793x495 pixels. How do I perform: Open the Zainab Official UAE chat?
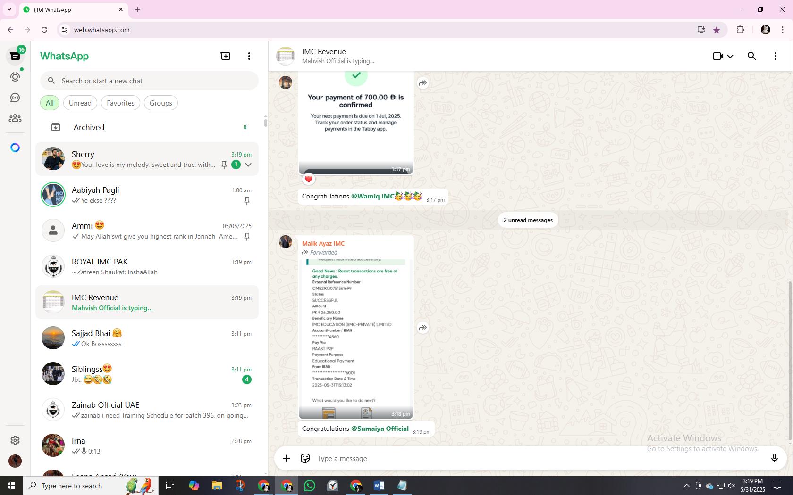click(147, 410)
